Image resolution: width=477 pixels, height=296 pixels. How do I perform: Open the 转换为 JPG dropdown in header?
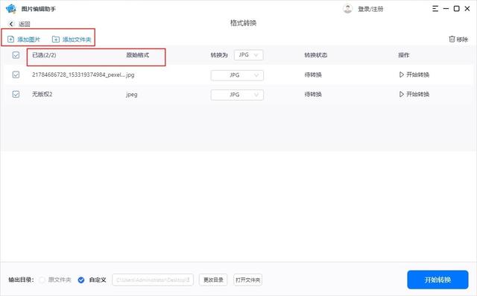(x=248, y=55)
